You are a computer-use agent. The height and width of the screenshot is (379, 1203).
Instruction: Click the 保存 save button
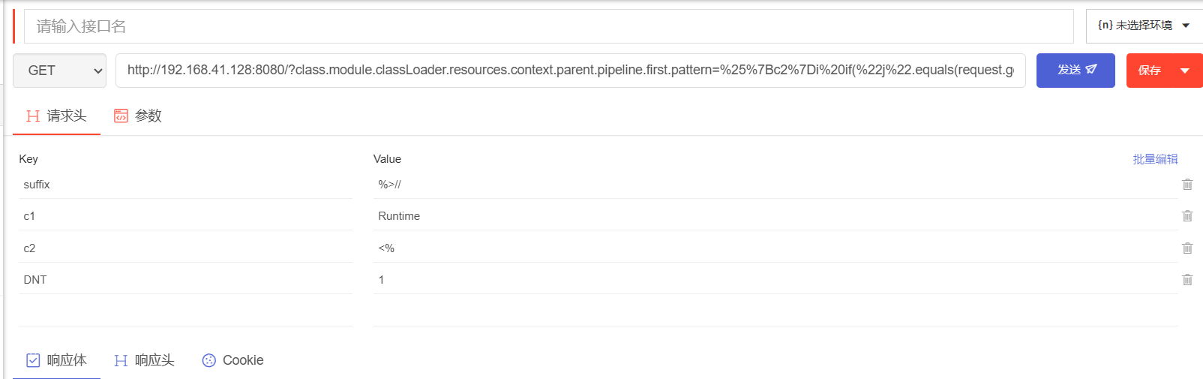(1149, 71)
